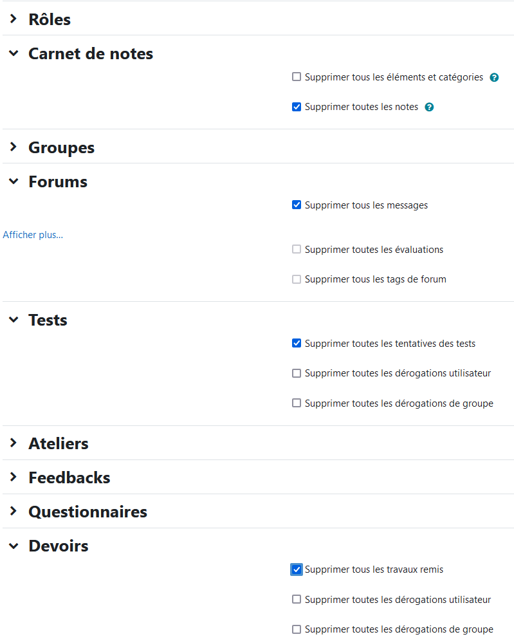Collapse the Carnet de notes section

tap(14, 53)
